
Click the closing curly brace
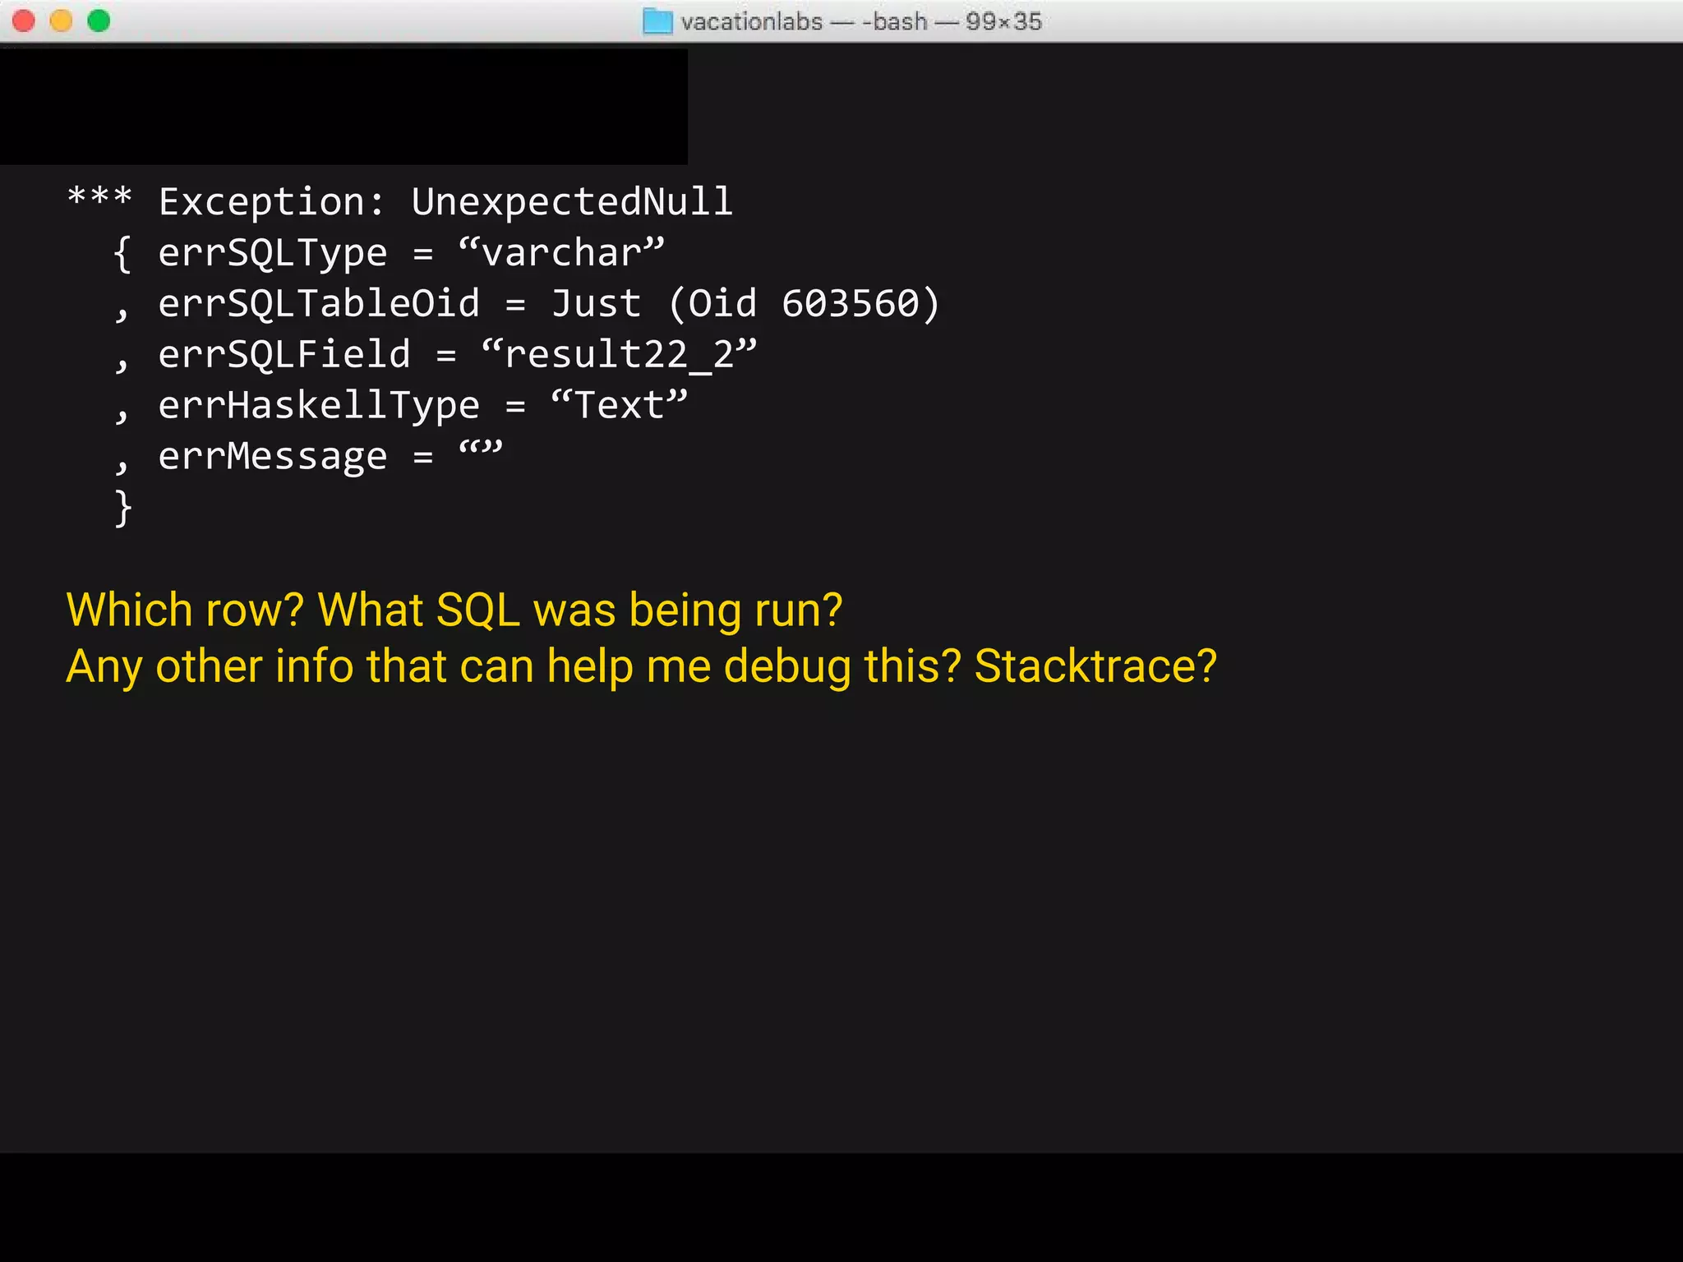tap(123, 508)
